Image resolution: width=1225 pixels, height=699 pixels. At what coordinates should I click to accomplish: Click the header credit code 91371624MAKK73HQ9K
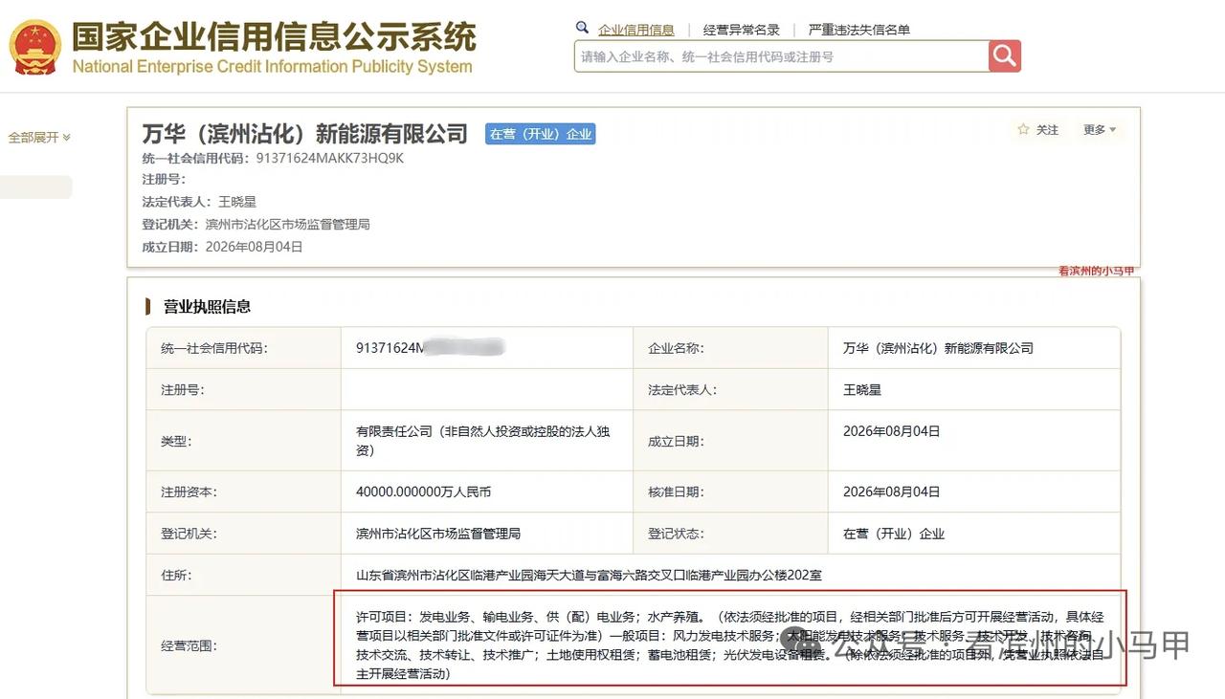click(330, 158)
